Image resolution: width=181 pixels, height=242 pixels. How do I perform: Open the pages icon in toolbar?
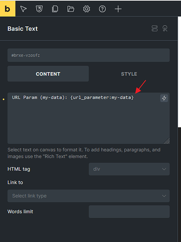[x=55, y=9]
